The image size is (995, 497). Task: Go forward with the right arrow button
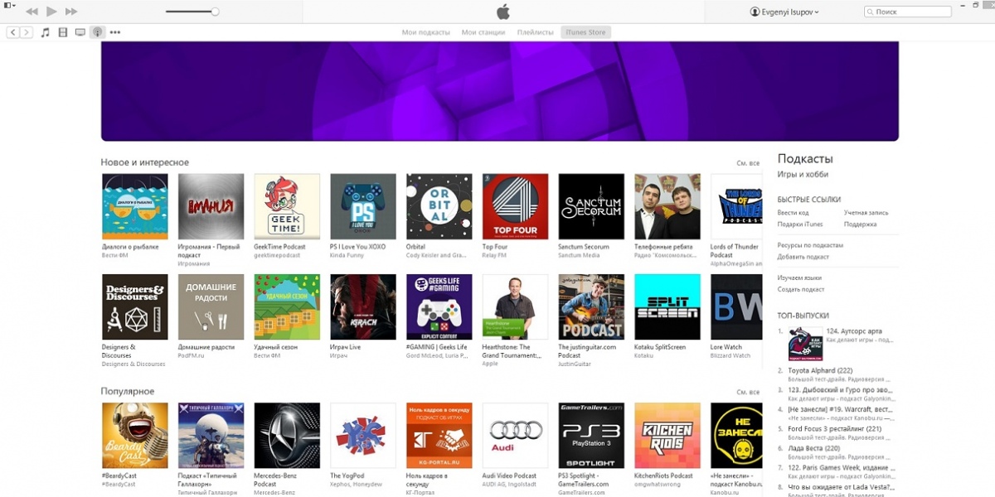(x=27, y=32)
